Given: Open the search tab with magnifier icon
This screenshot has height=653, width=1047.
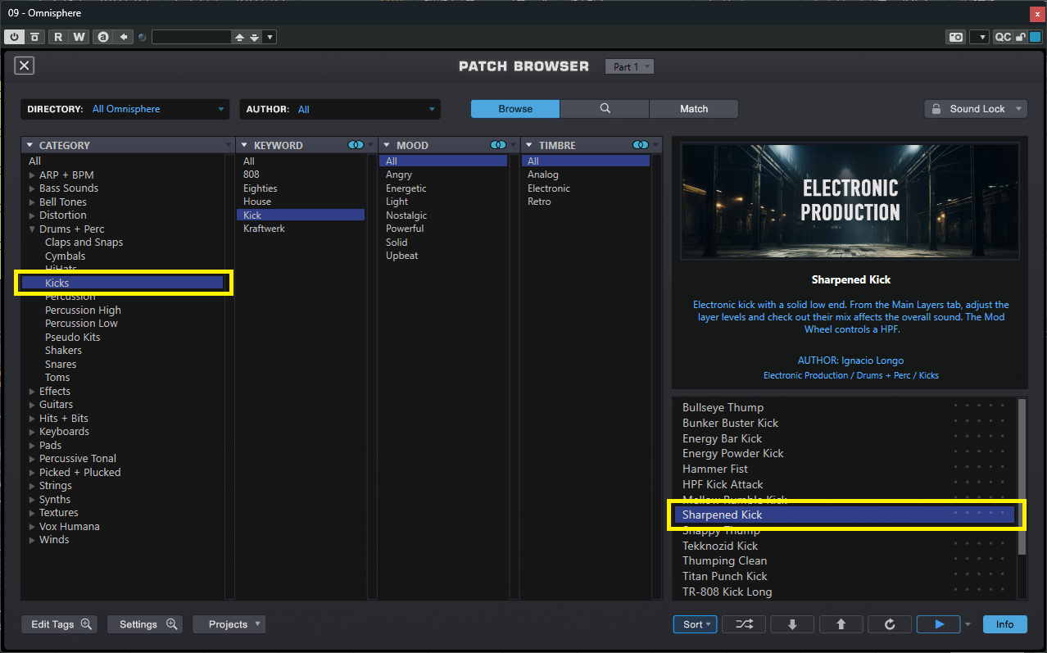Looking at the screenshot, I should pos(605,109).
